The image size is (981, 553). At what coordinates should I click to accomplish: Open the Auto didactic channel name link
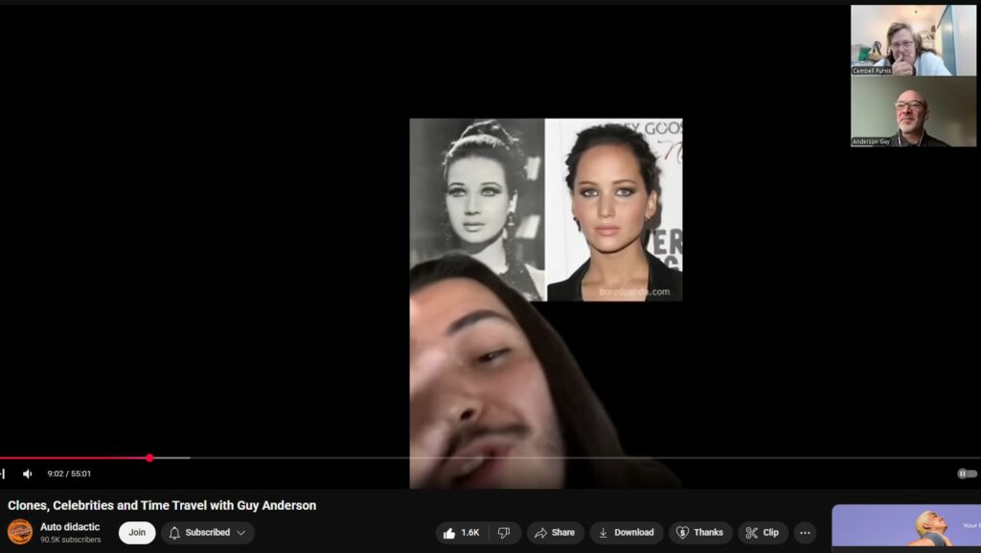[70, 527]
